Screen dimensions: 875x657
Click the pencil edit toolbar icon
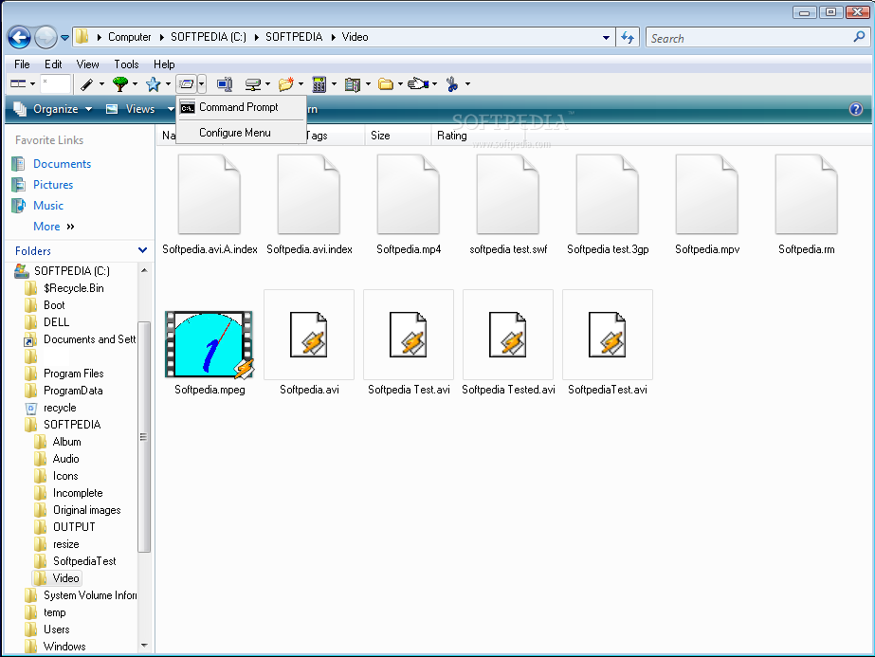coord(86,84)
